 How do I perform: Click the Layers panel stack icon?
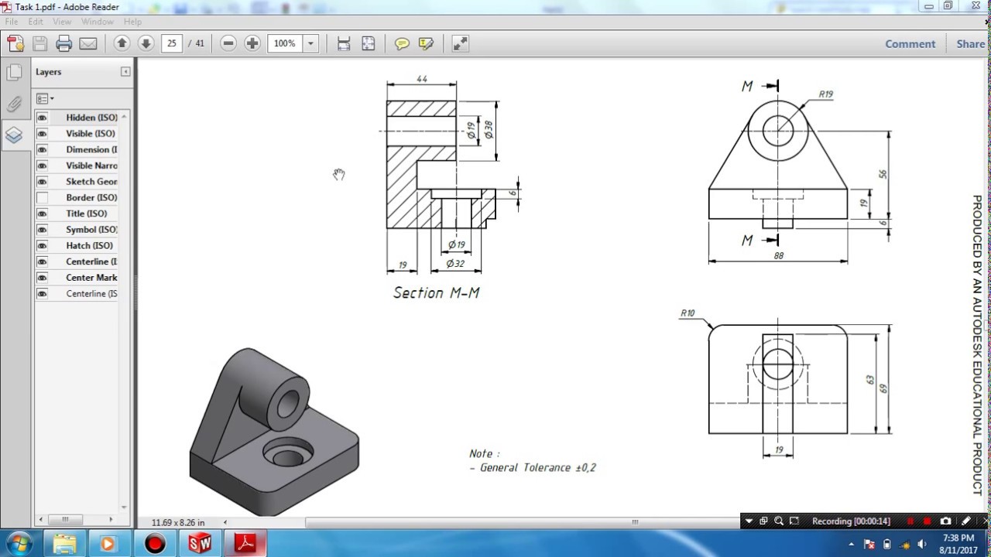14,135
